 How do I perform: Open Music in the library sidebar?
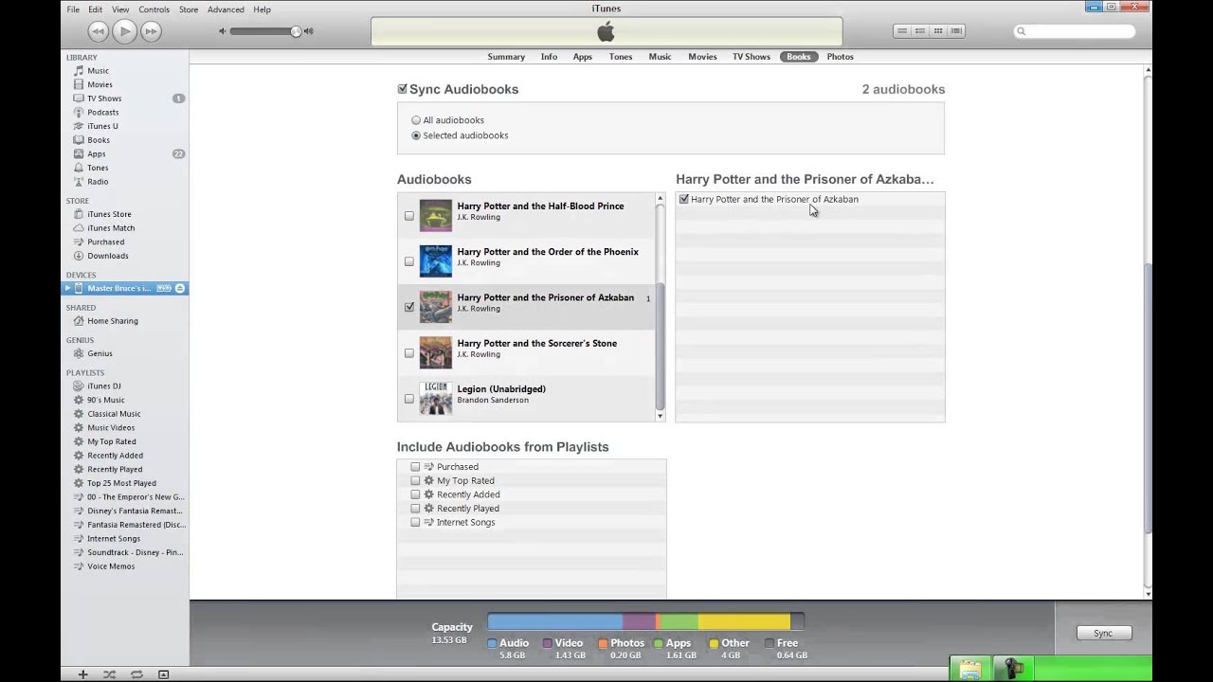coord(98,71)
